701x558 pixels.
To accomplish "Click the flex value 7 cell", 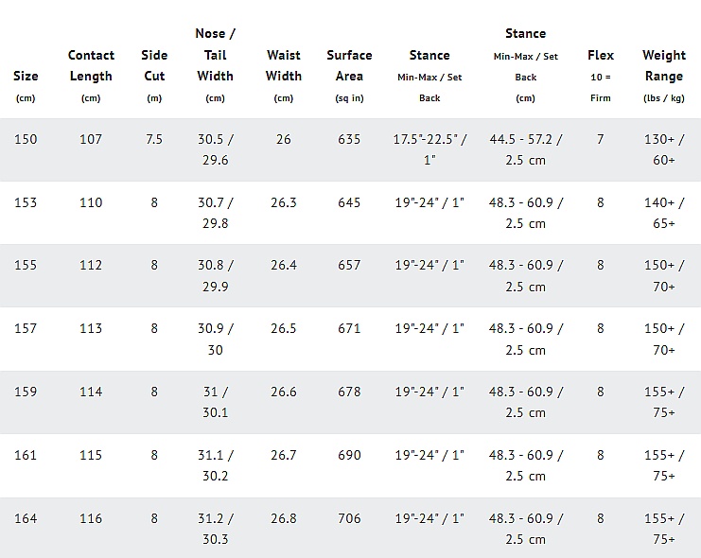I will point(600,139).
